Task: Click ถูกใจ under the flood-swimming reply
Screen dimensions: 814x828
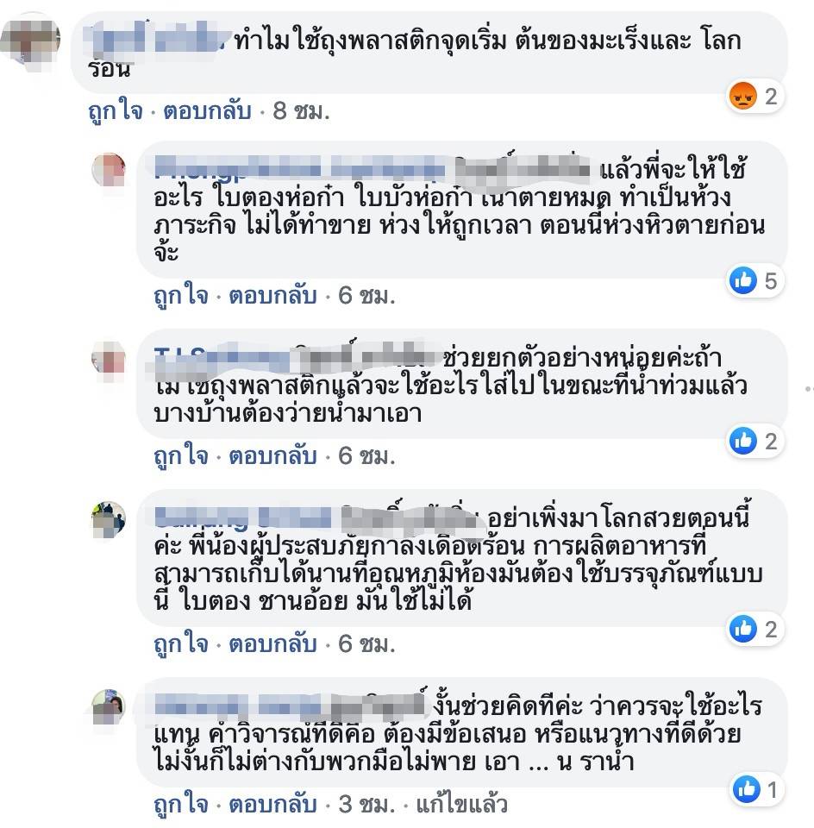Action: [180, 456]
